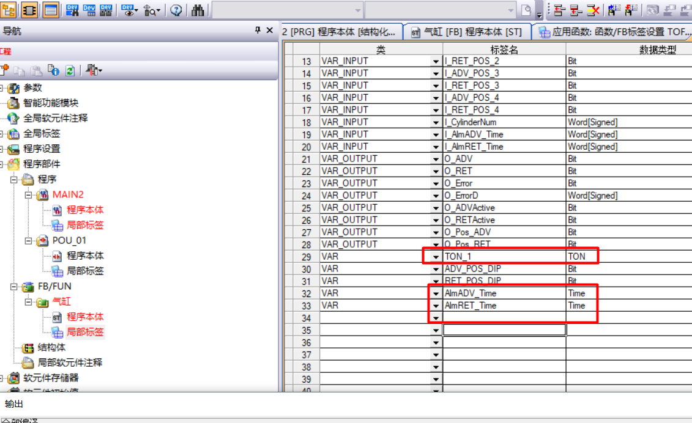Screen dimensions: 692x423
Task: Click the refresh icon in navigation toolbar
Action: [x=70, y=71]
